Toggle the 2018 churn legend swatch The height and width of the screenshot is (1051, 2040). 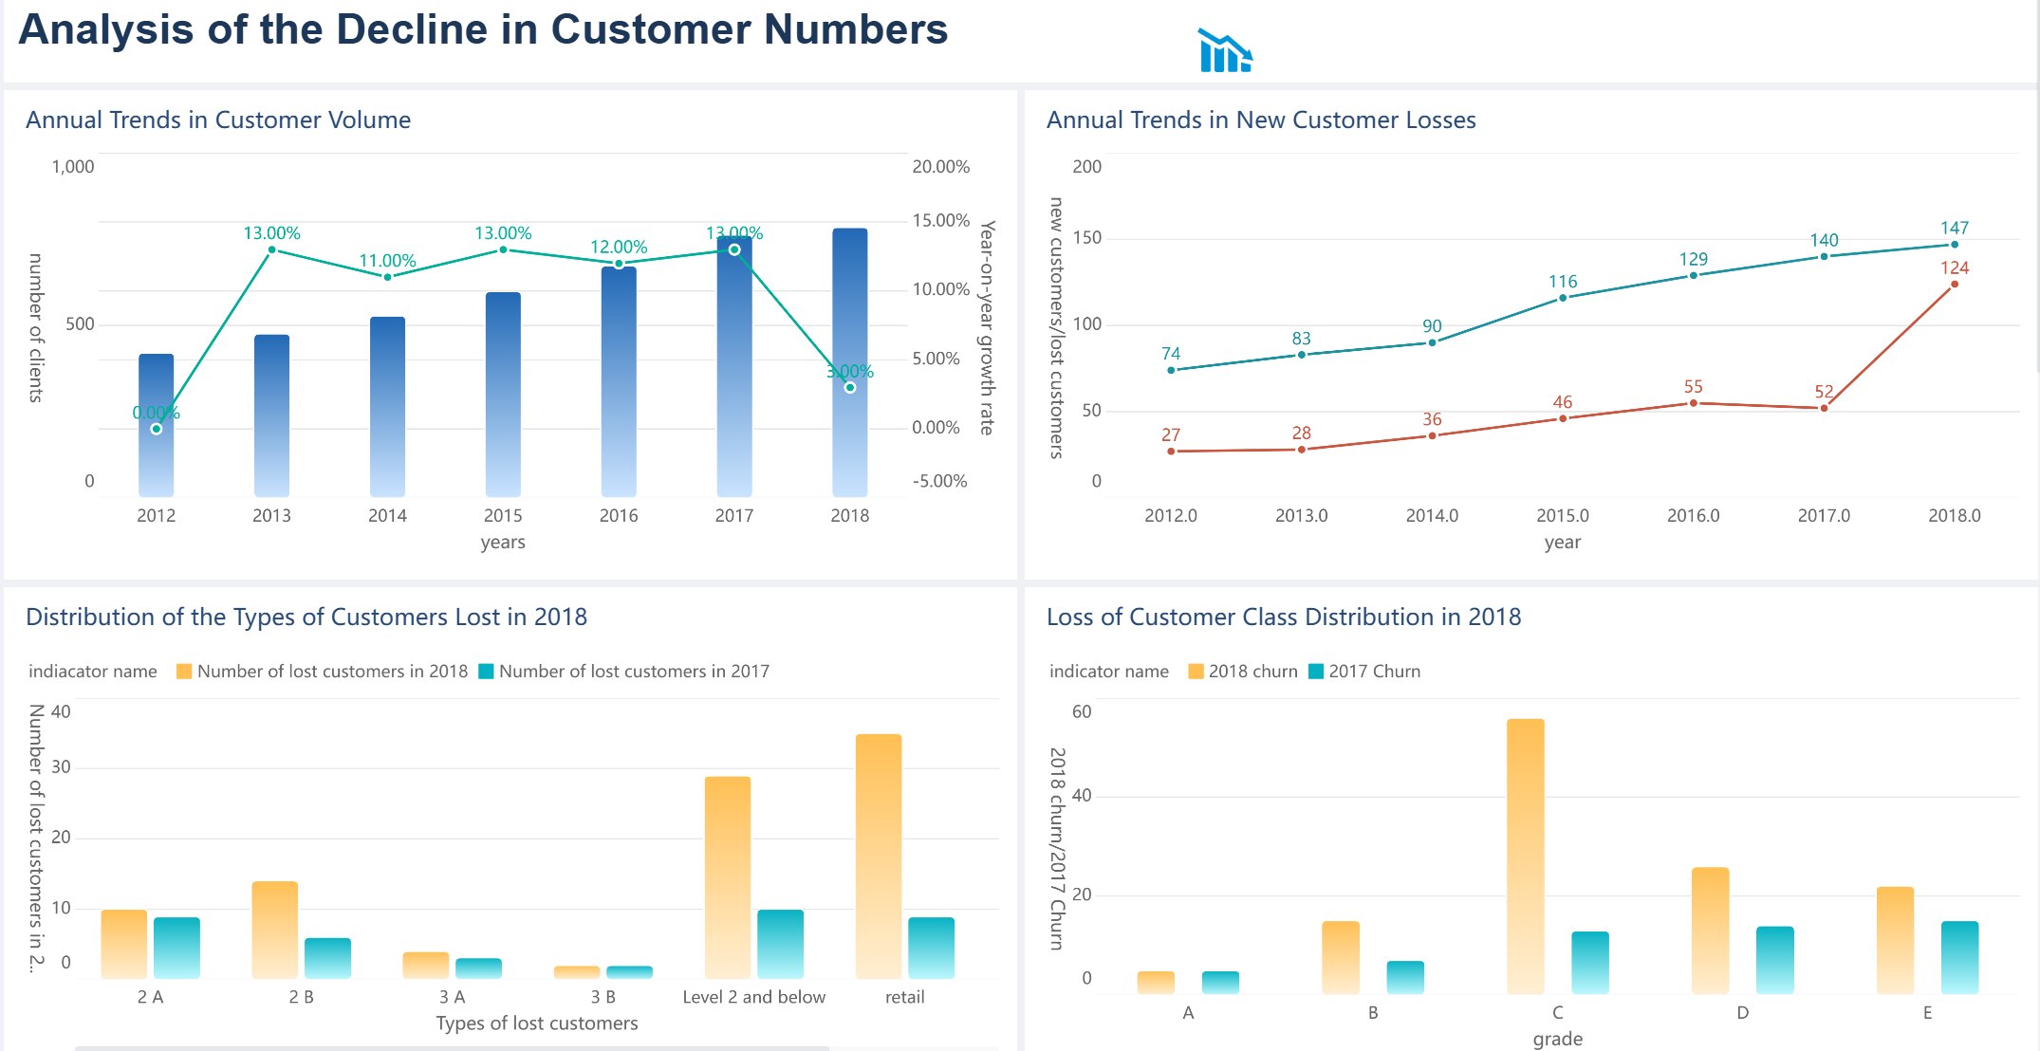pos(1196,672)
